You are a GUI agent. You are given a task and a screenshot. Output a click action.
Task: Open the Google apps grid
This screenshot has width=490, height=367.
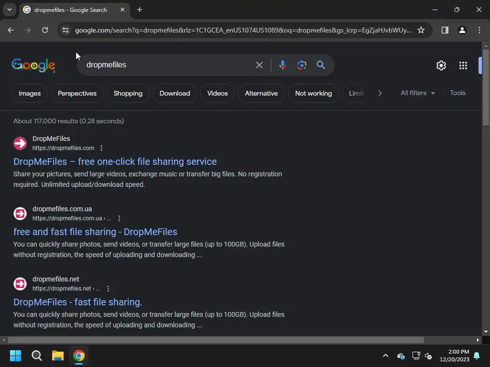(x=463, y=65)
